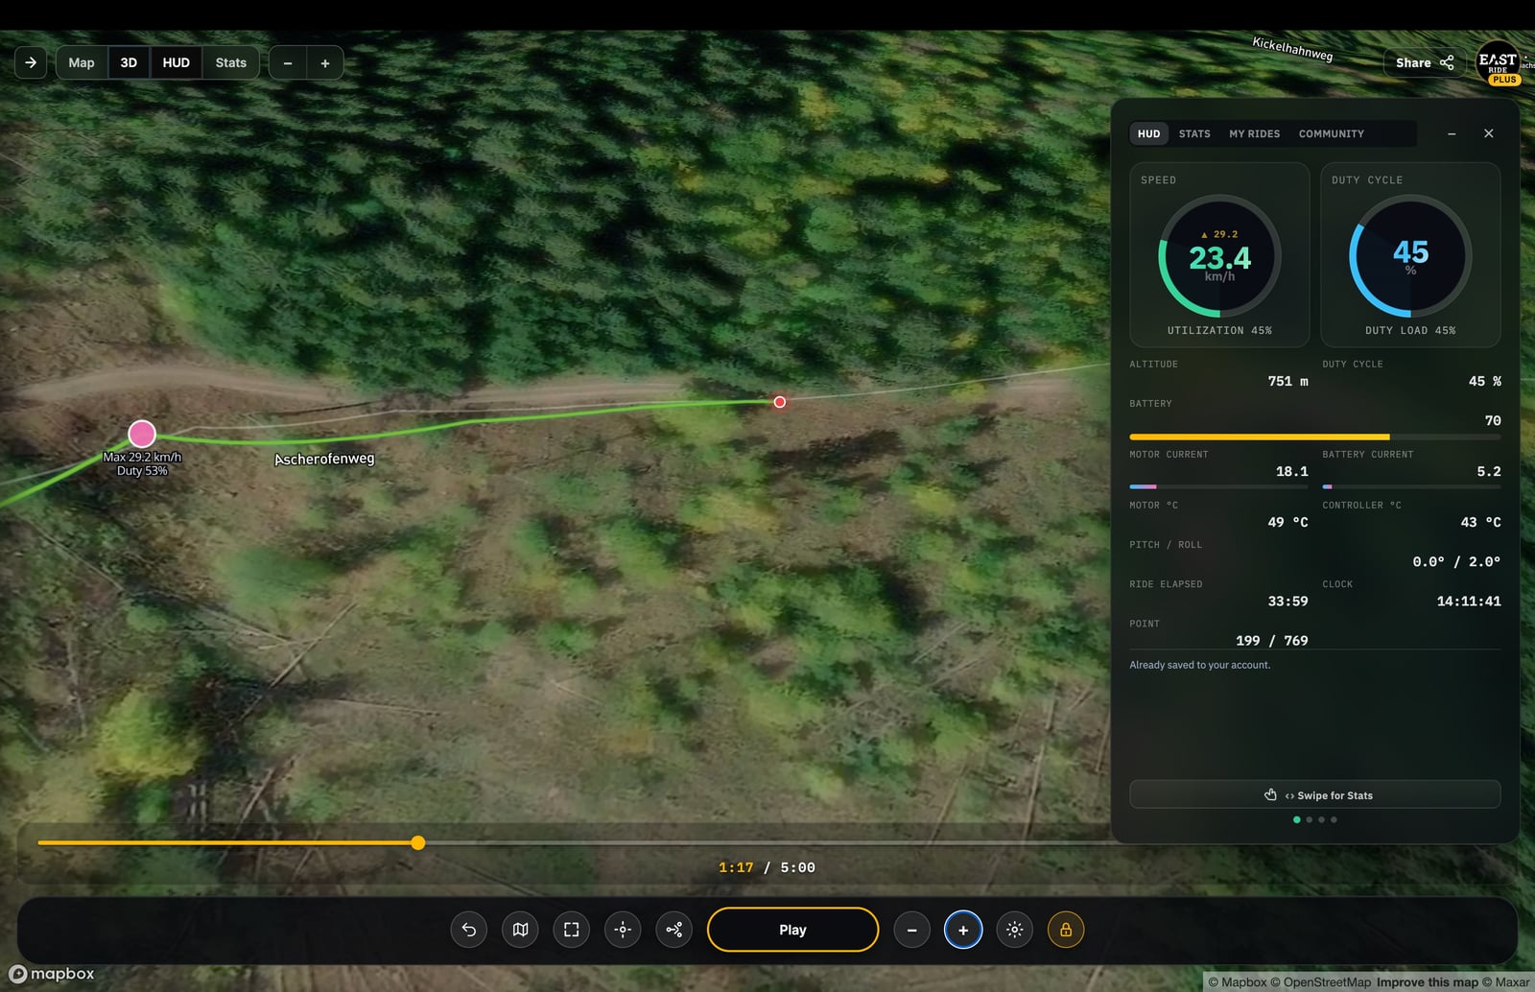Select the second page dot indicator
This screenshot has width=1535, height=992.
[1310, 819]
